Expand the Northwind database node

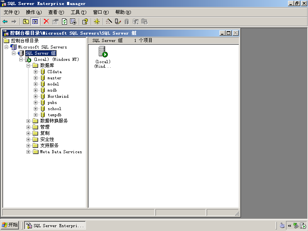pyautogui.click(x=35, y=97)
